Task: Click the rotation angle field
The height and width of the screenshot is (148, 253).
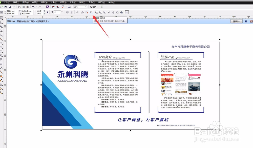Action: pyautogui.click(x=57, y=12)
